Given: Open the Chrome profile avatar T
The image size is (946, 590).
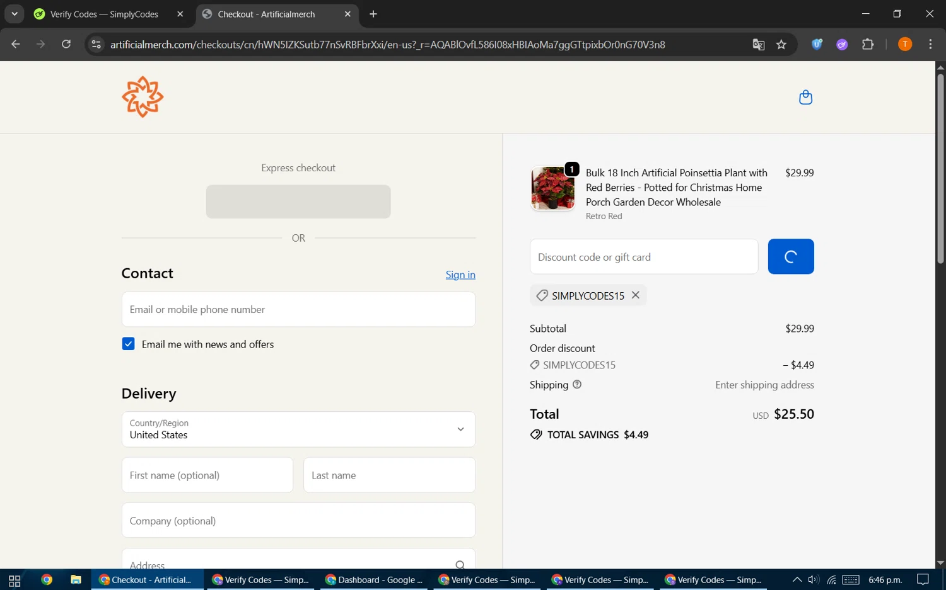Looking at the screenshot, I should (x=905, y=44).
